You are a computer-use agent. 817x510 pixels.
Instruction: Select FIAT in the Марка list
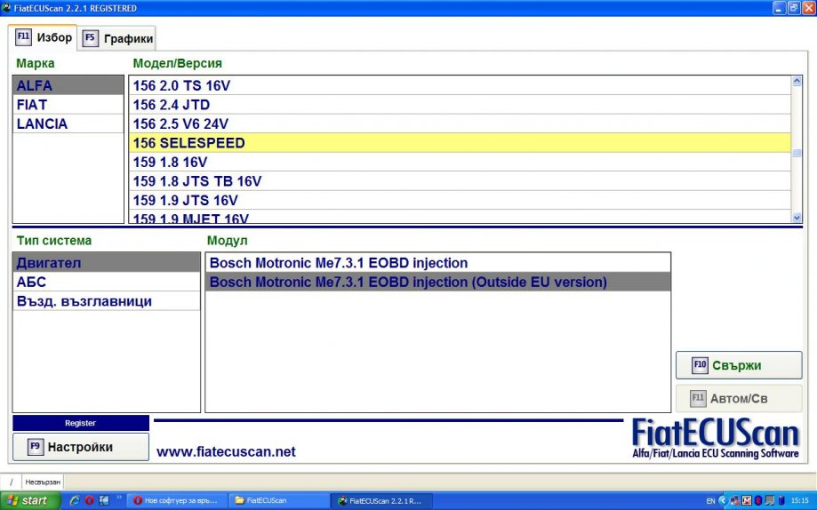[32, 105]
